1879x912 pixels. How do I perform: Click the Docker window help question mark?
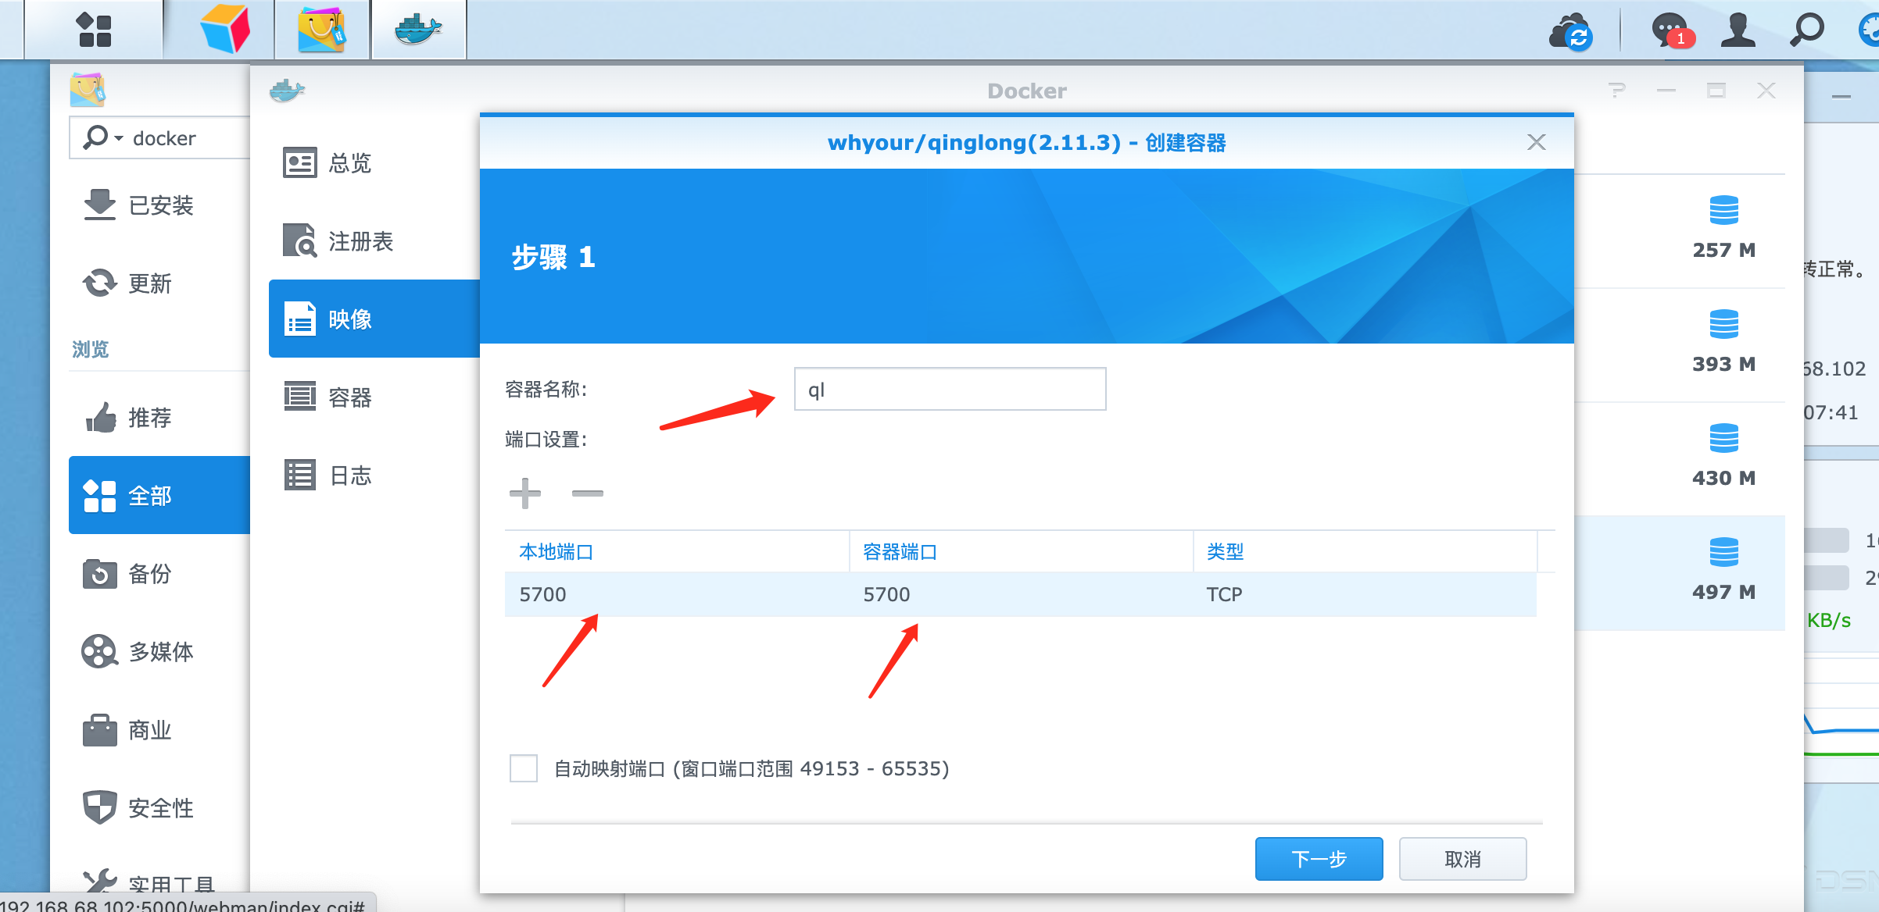click(x=1617, y=91)
